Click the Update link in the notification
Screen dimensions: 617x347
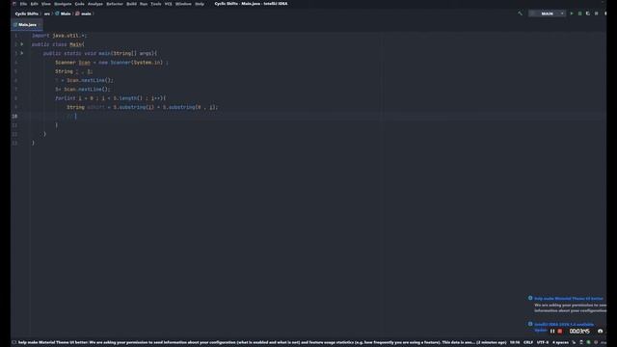click(540, 330)
